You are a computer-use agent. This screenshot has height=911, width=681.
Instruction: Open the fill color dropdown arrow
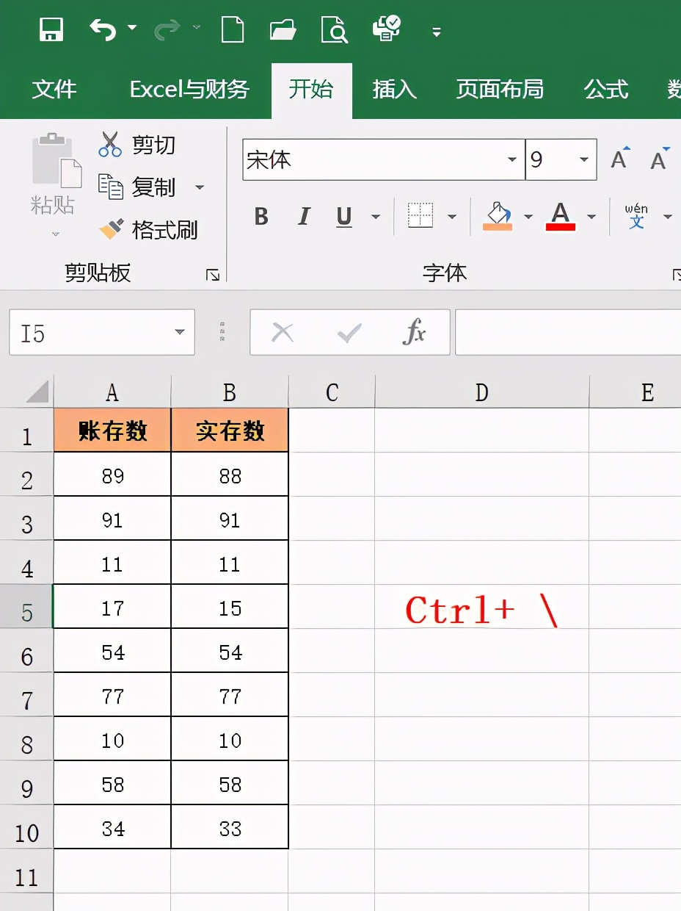pyautogui.click(x=530, y=216)
